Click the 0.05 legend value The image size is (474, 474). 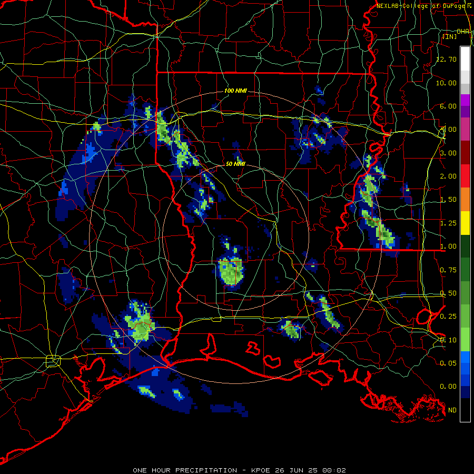(448, 363)
